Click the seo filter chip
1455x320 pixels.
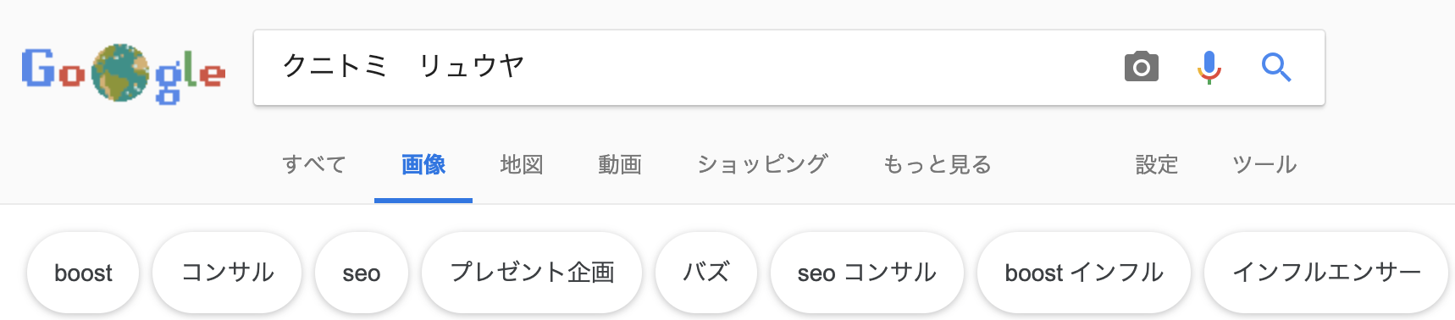pos(362,273)
